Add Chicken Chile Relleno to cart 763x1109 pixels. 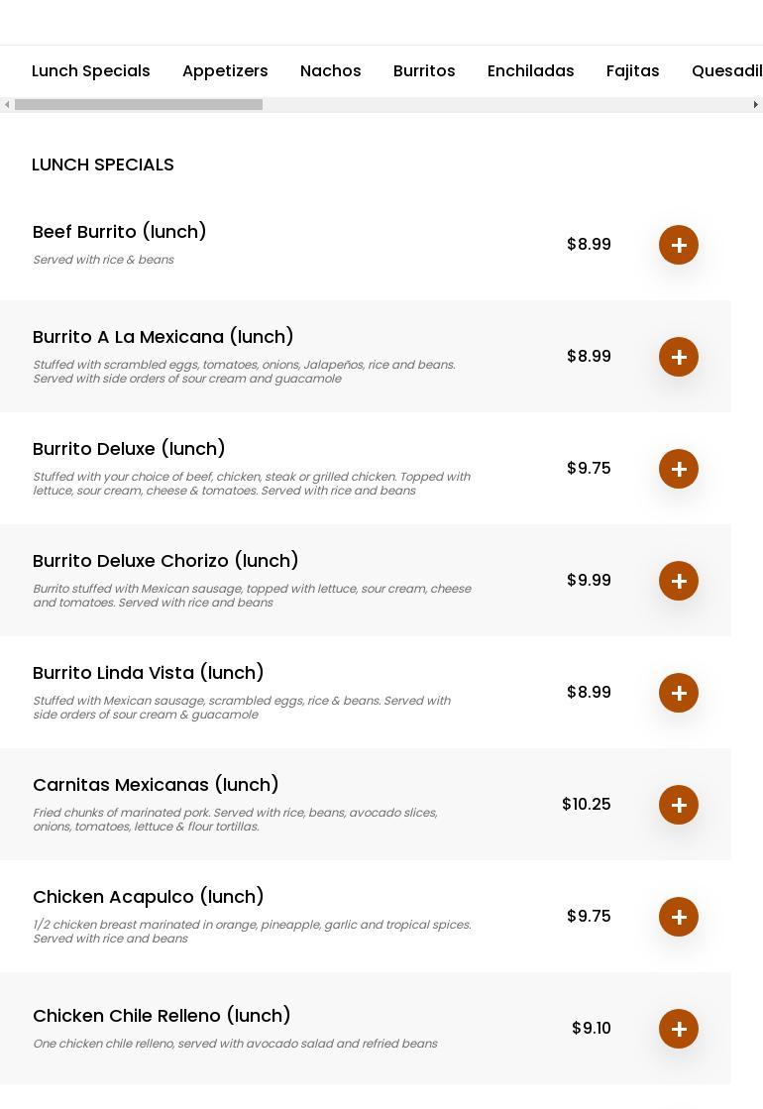[679, 1029]
